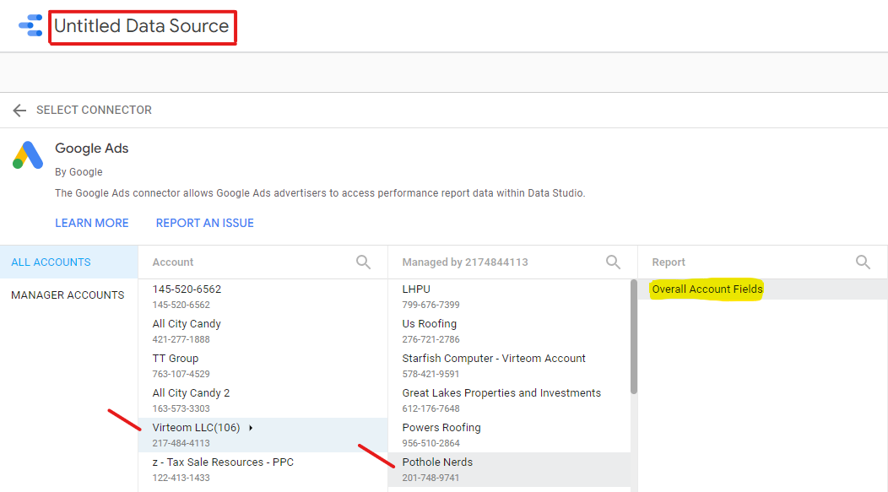The height and width of the screenshot is (492, 888).
Task: Open search in the Account column
Action: point(363,262)
